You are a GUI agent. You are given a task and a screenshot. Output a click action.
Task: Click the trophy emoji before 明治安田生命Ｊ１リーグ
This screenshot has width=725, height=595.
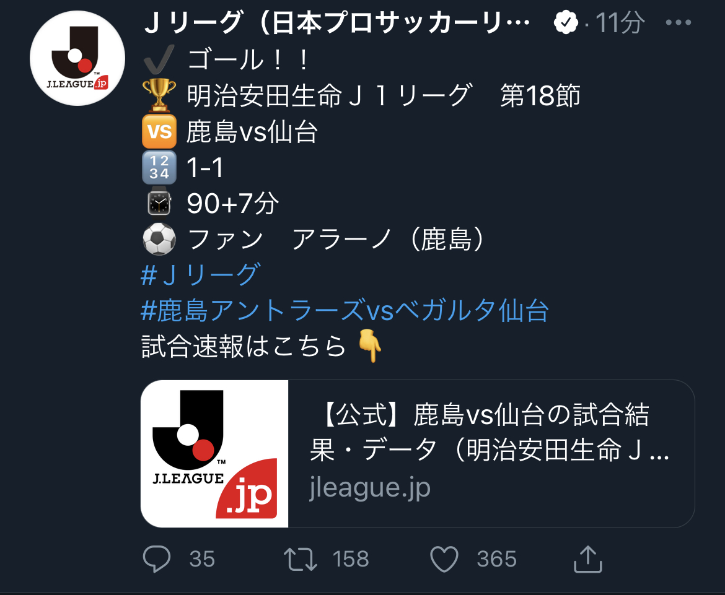click(159, 95)
